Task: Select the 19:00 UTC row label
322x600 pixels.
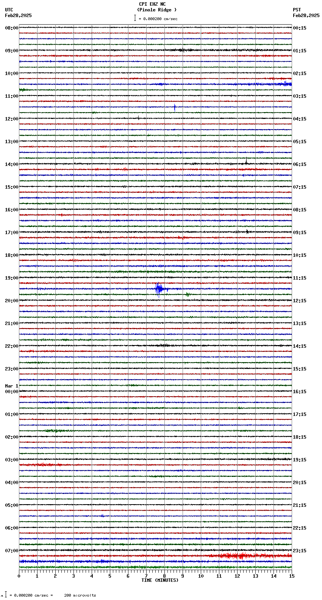Action: (12, 278)
